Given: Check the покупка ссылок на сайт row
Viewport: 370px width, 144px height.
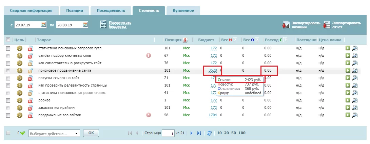Looking at the screenshot, I should pyautogui.click(x=8, y=78).
